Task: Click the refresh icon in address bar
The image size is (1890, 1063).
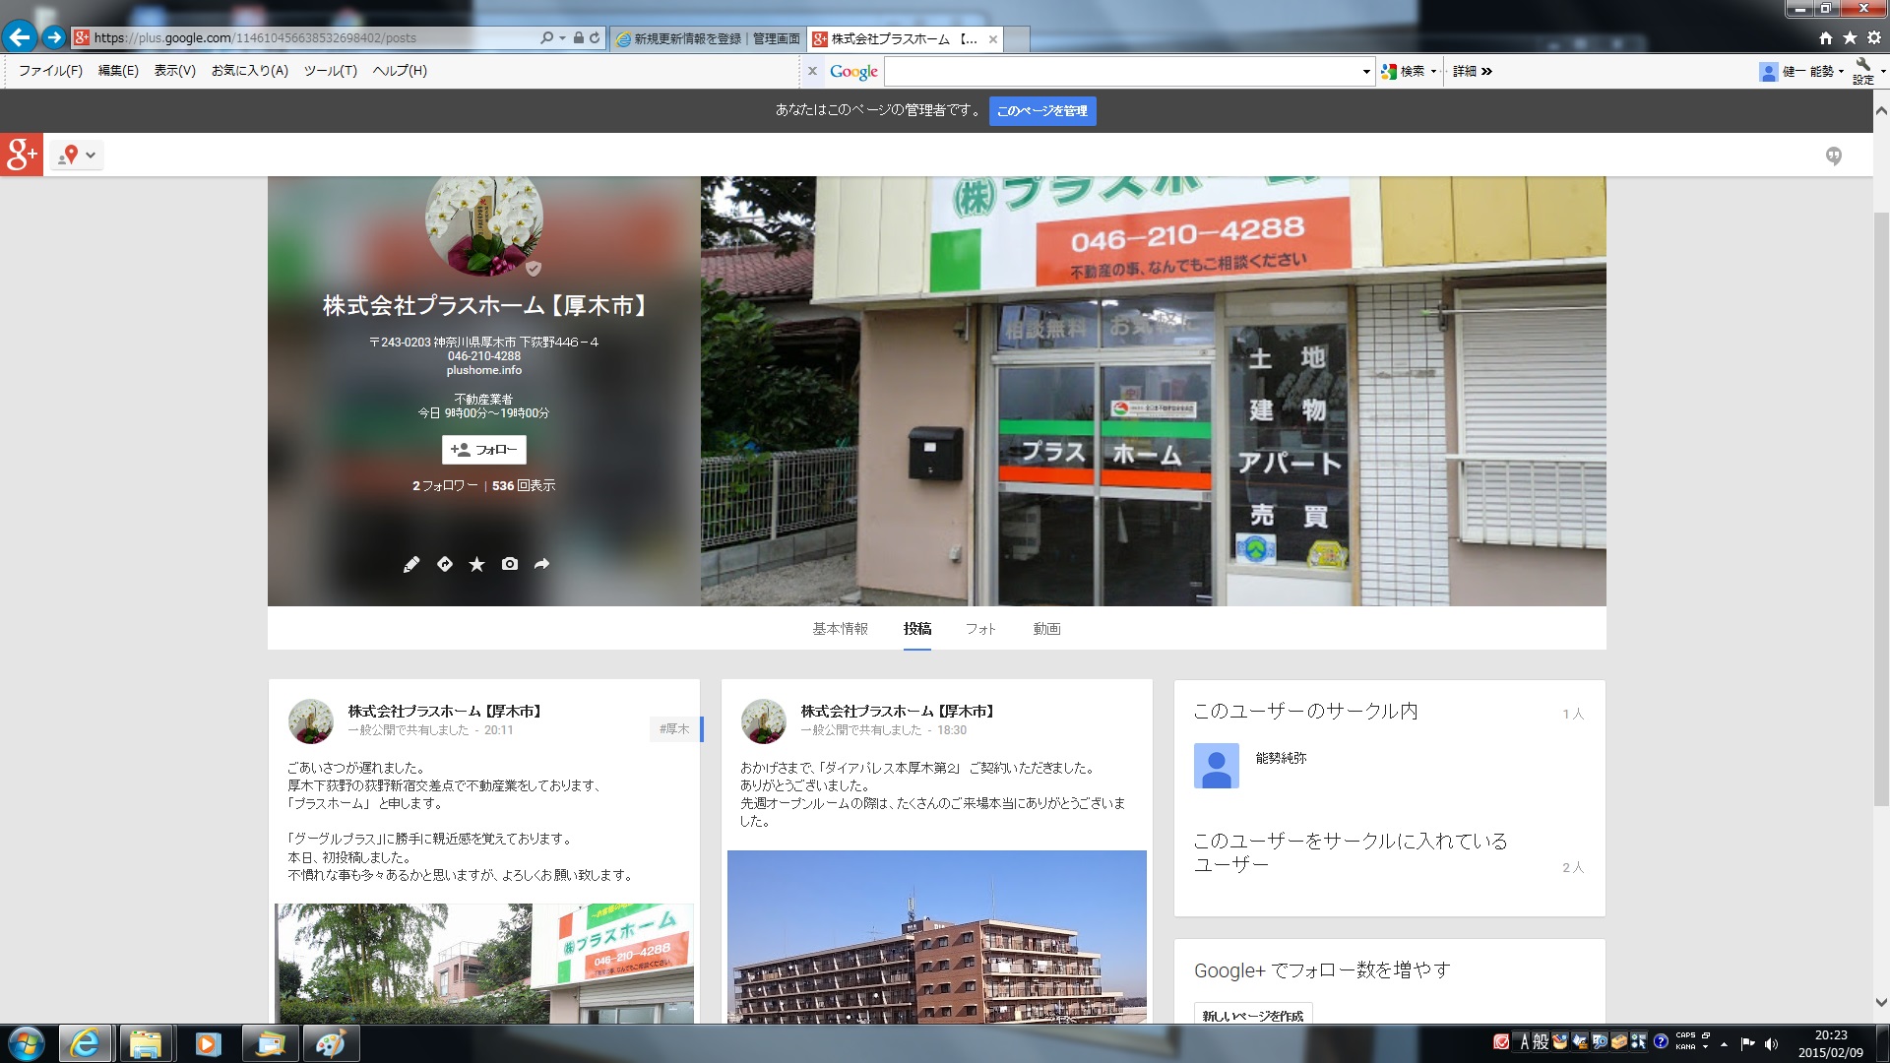Action: pyautogui.click(x=595, y=38)
